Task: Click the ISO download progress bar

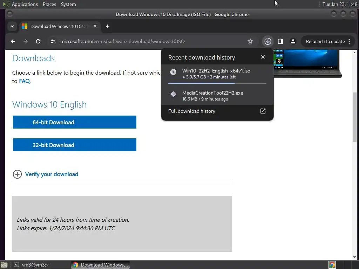Action: [x=217, y=83]
